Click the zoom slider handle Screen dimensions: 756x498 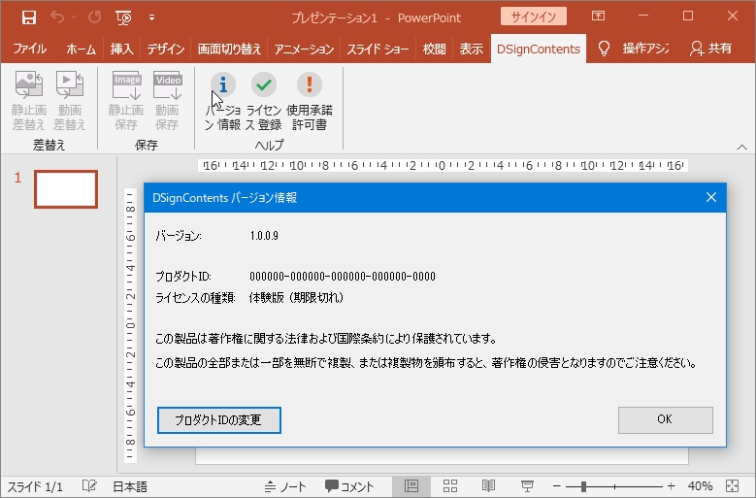[x=583, y=486]
